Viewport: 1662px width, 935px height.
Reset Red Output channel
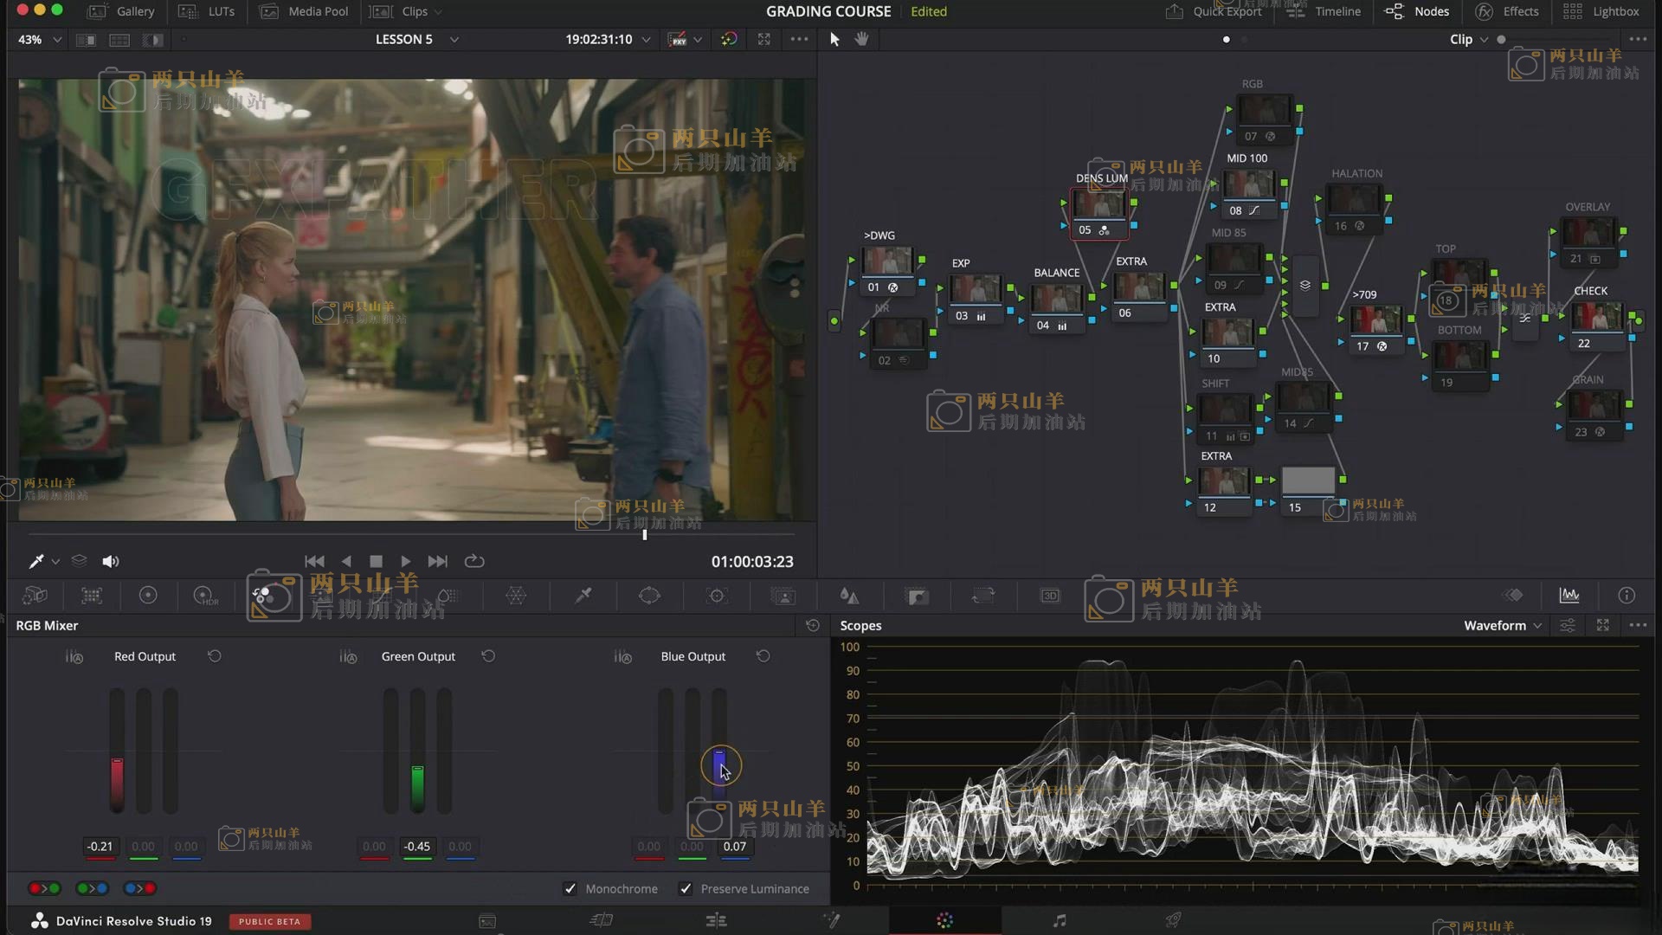[x=215, y=656]
